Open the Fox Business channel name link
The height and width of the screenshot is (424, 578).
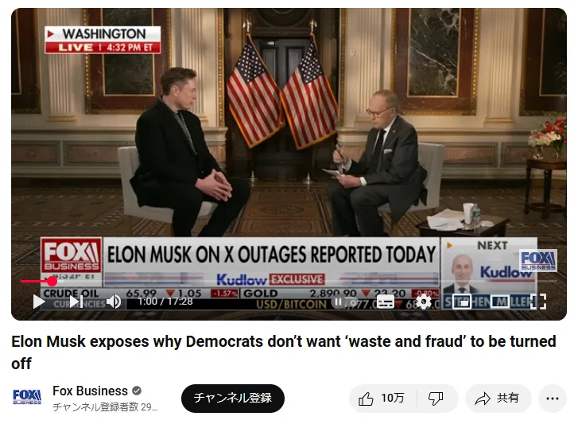point(91,391)
